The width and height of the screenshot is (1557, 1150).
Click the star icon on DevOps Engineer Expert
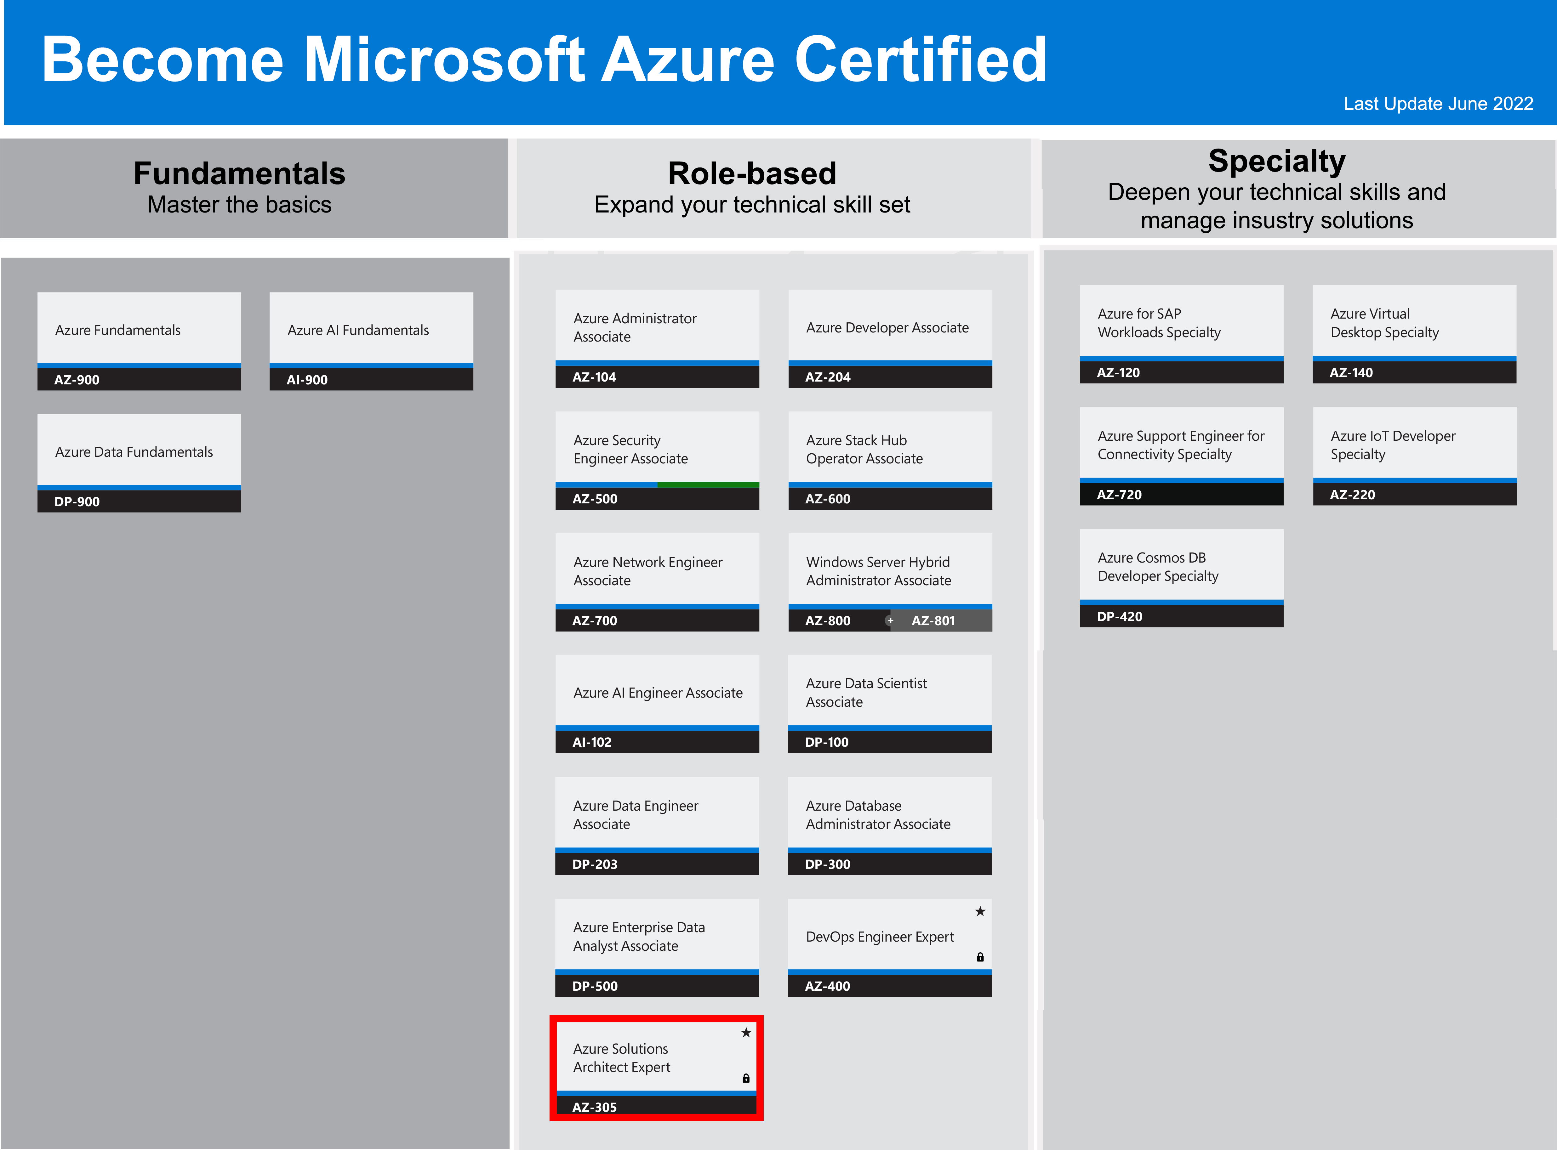[x=980, y=911]
